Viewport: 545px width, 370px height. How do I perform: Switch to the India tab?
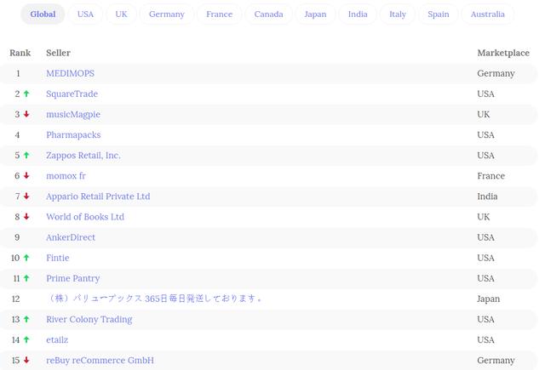[x=358, y=14]
